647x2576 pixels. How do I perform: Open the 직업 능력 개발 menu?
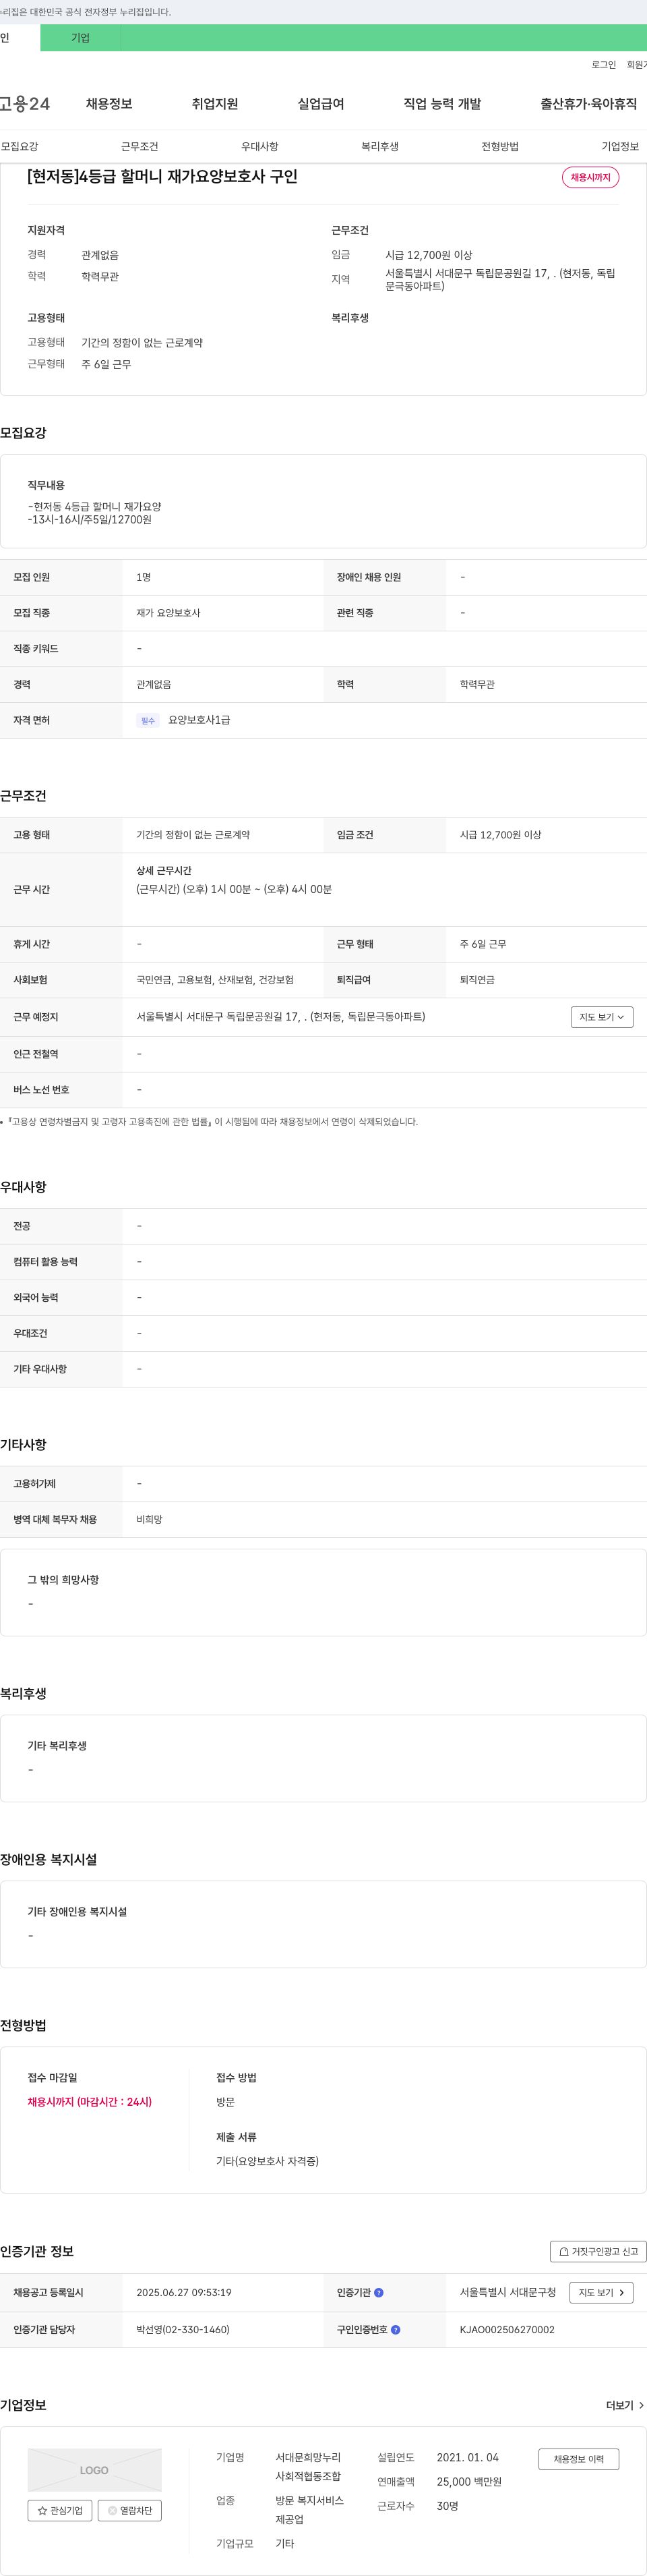(x=442, y=104)
